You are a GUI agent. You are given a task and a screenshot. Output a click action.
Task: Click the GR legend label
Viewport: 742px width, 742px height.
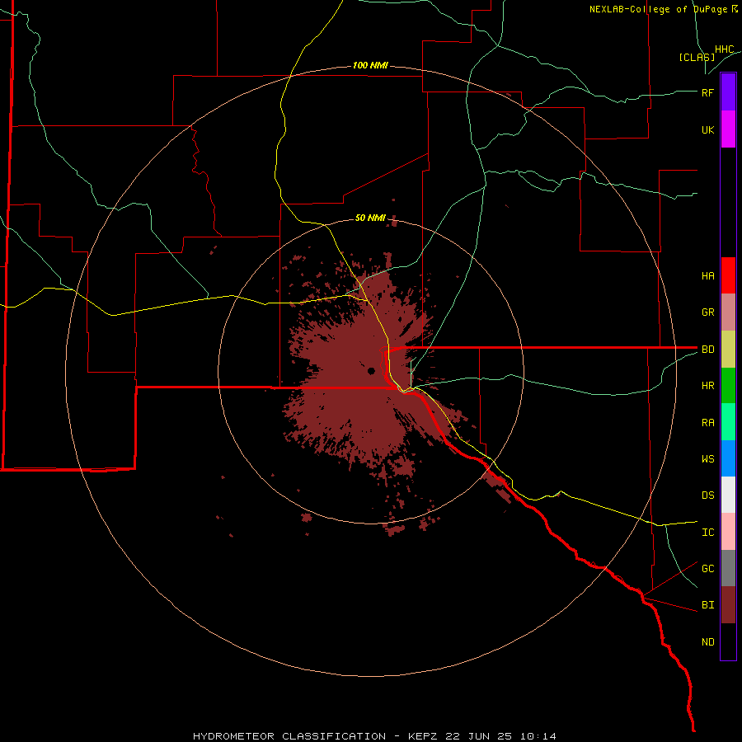707,312
